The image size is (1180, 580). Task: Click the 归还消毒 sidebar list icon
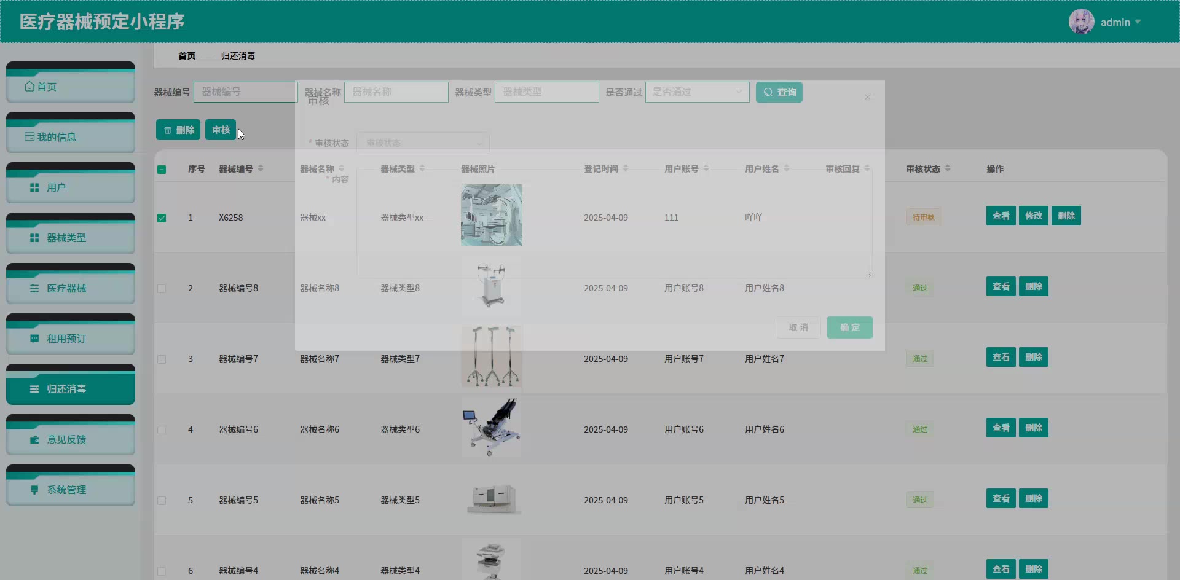pos(34,389)
